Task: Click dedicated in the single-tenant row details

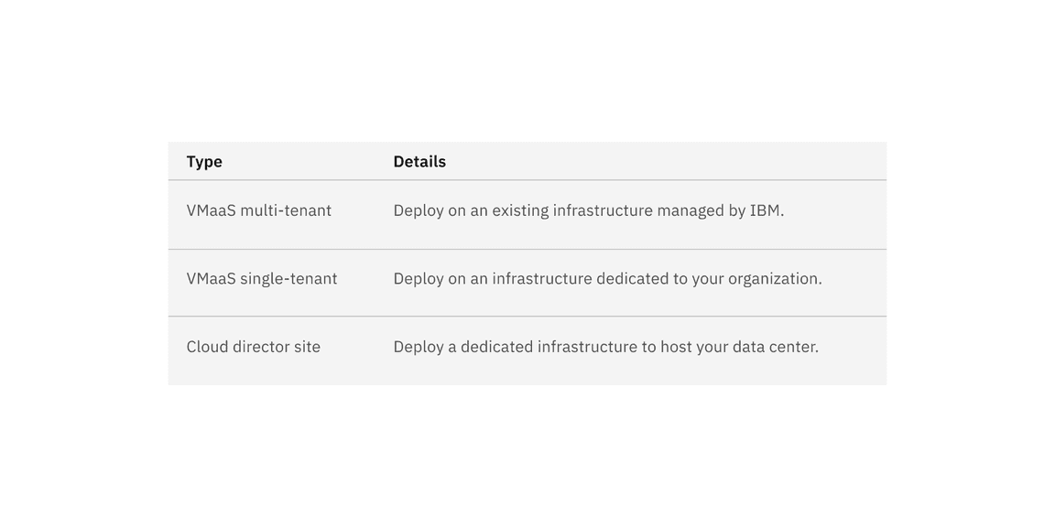Action: pos(632,279)
